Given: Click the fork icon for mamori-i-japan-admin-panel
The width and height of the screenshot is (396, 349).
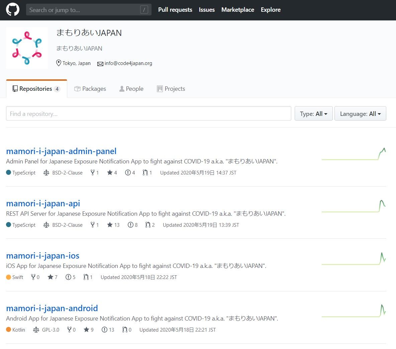Looking at the screenshot, I should [93, 172].
